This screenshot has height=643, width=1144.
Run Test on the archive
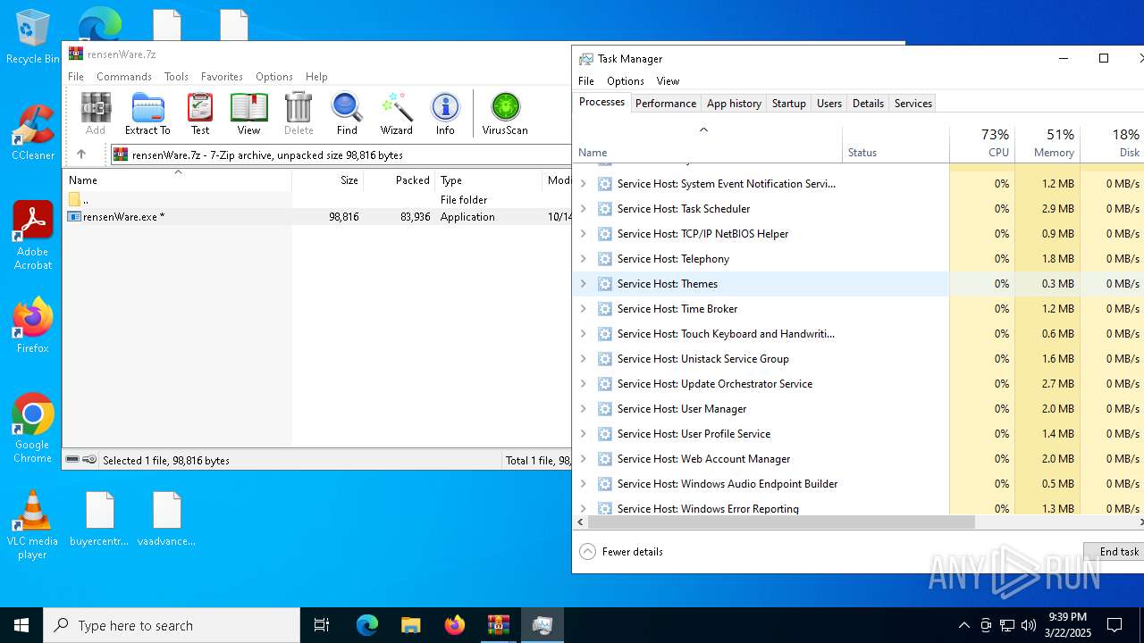(200, 113)
